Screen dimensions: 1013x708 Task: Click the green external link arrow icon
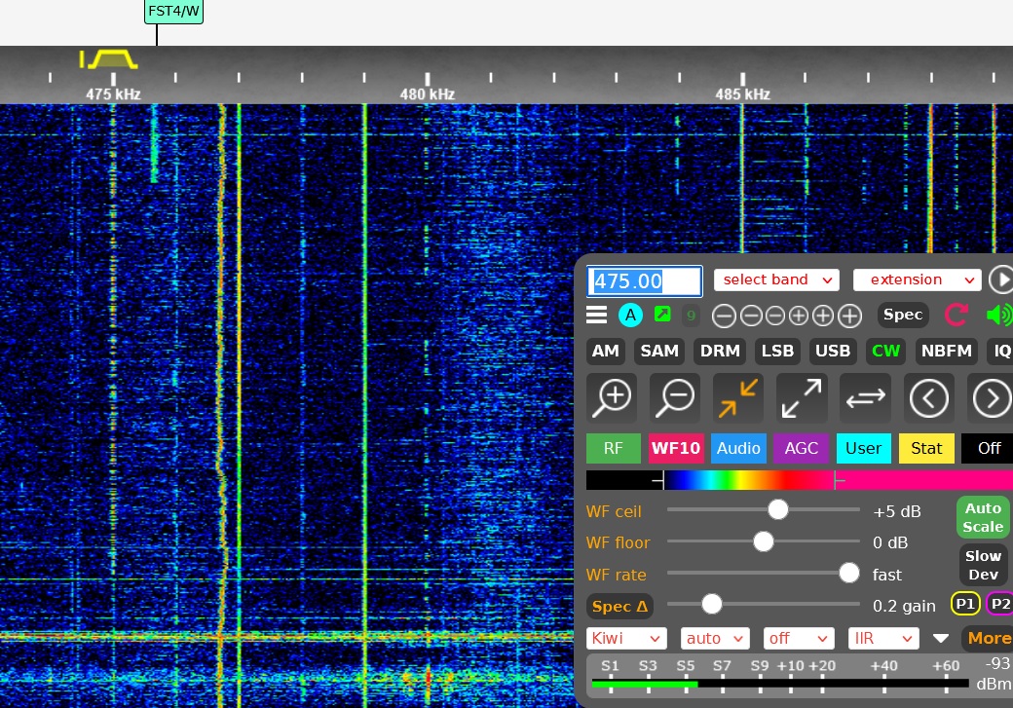(662, 315)
